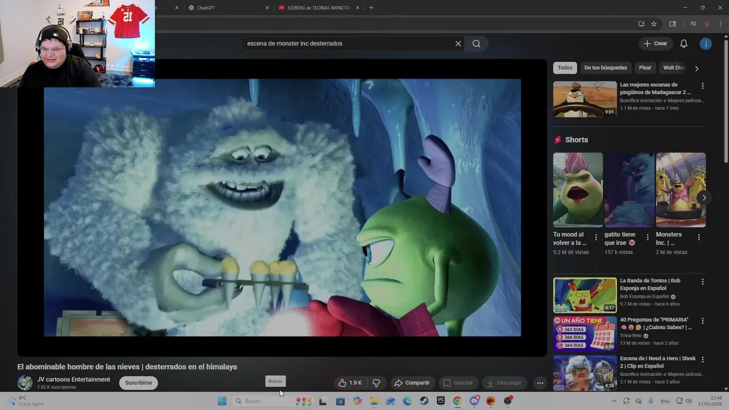This screenshot has height=410, width=729.
Task: Show next filter chips with arrow
Action: pos(697,68)
